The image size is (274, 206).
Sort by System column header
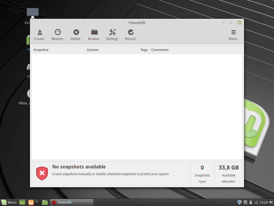click(112, 50)
